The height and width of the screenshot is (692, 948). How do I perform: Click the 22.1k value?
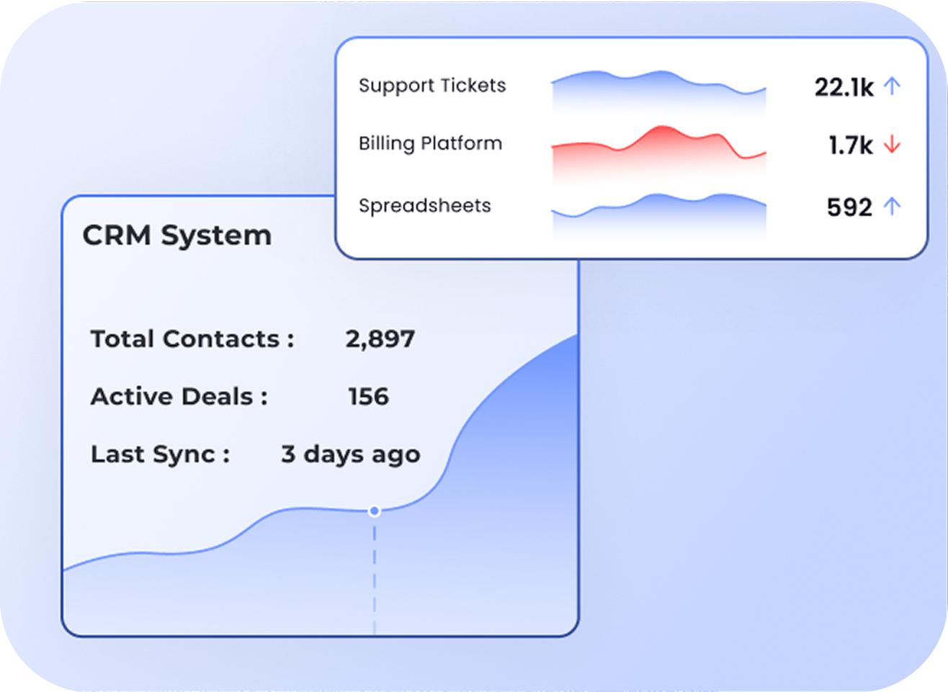click(843, 88)
